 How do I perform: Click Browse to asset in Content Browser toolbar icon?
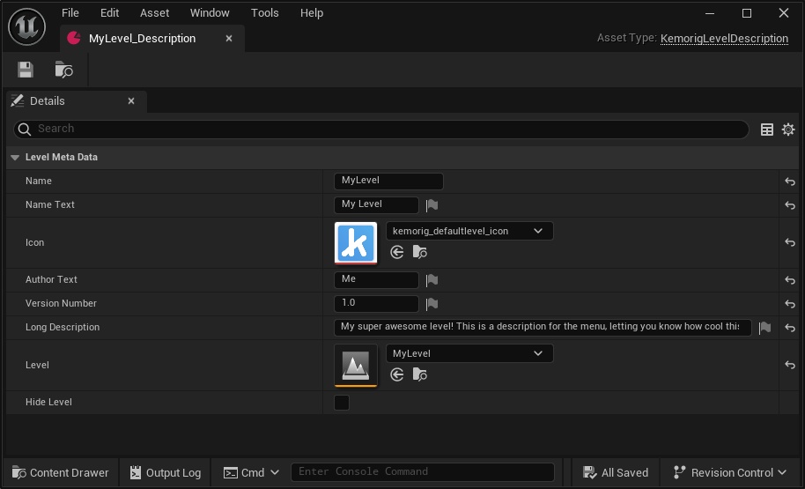64,70
